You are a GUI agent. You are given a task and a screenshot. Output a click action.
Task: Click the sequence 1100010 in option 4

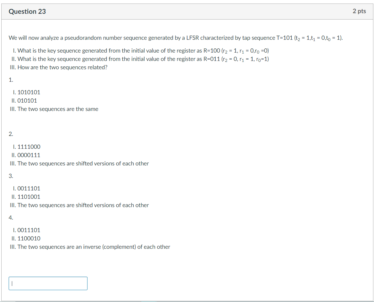click(x=29, y=238)
